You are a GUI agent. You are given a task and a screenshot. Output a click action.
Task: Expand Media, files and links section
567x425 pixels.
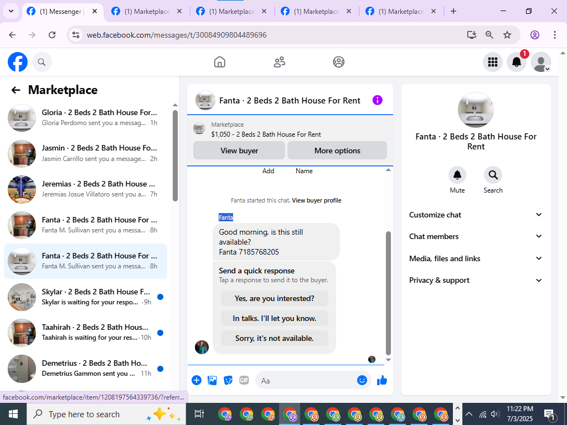coord(476,258)
